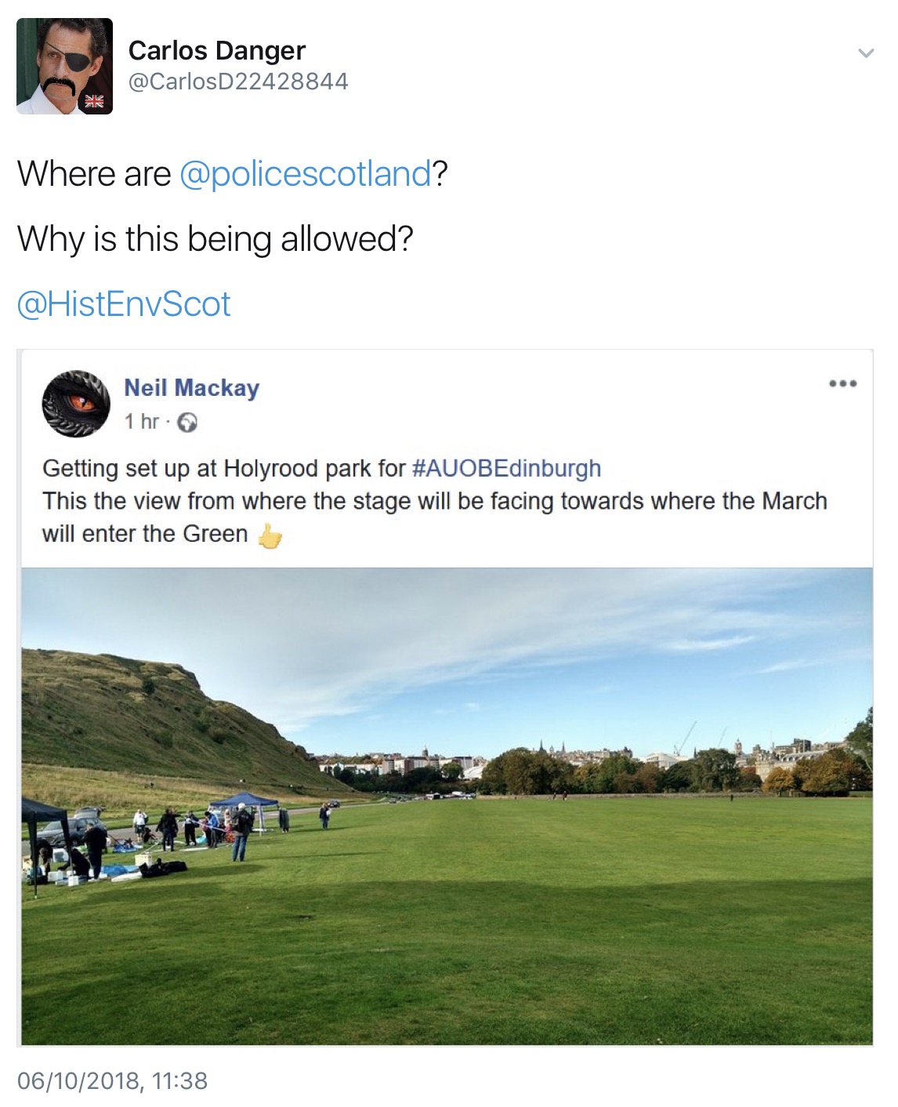Click the pointing hand emoji

269,536
